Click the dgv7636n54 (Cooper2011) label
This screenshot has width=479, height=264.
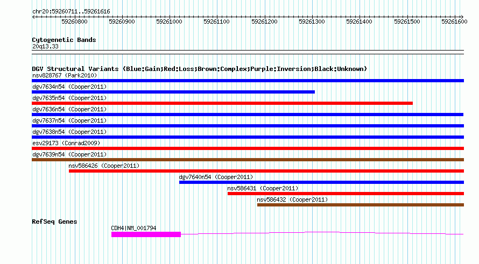point(69,109)
